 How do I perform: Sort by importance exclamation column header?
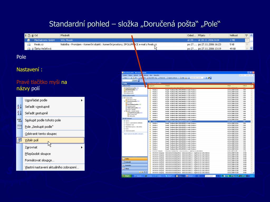(x=26, y=36)
